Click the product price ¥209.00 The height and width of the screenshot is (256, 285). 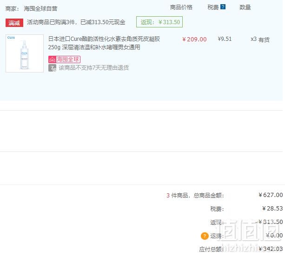pyautogui.click(x=194, y=39)
